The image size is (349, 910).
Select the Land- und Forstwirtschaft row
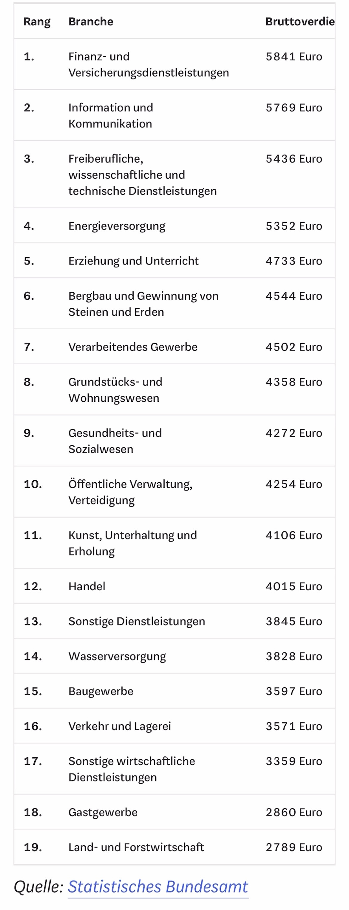coord(174,847)
